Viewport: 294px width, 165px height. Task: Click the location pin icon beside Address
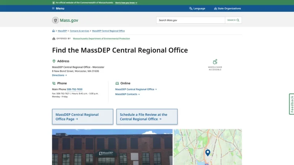54,61
